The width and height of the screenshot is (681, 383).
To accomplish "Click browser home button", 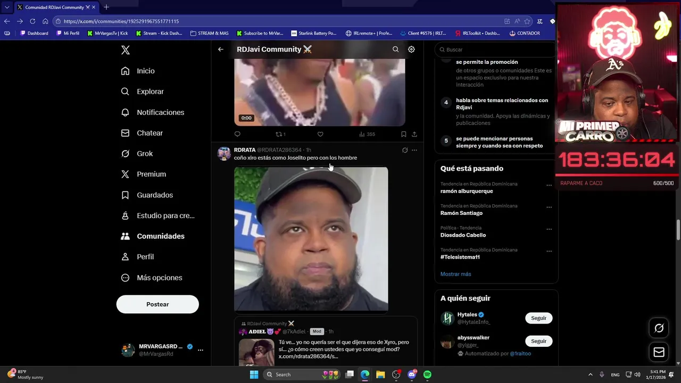I will coord(45,21).
